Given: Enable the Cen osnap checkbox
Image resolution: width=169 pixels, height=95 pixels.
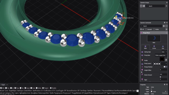Looking at the screenshot, I should [6, 88].
